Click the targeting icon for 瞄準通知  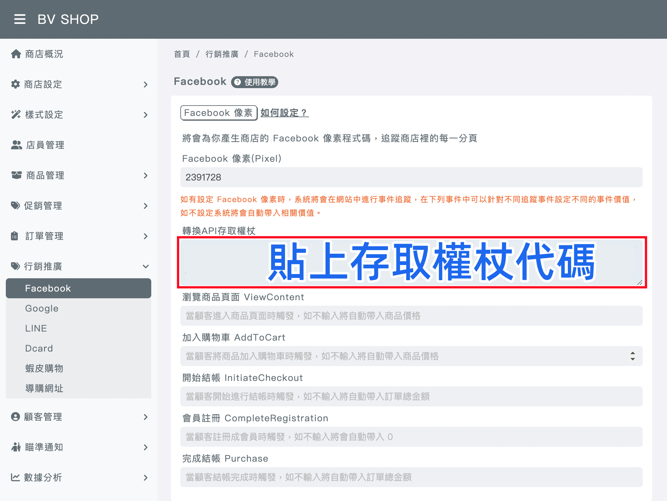tap(16, 447)
